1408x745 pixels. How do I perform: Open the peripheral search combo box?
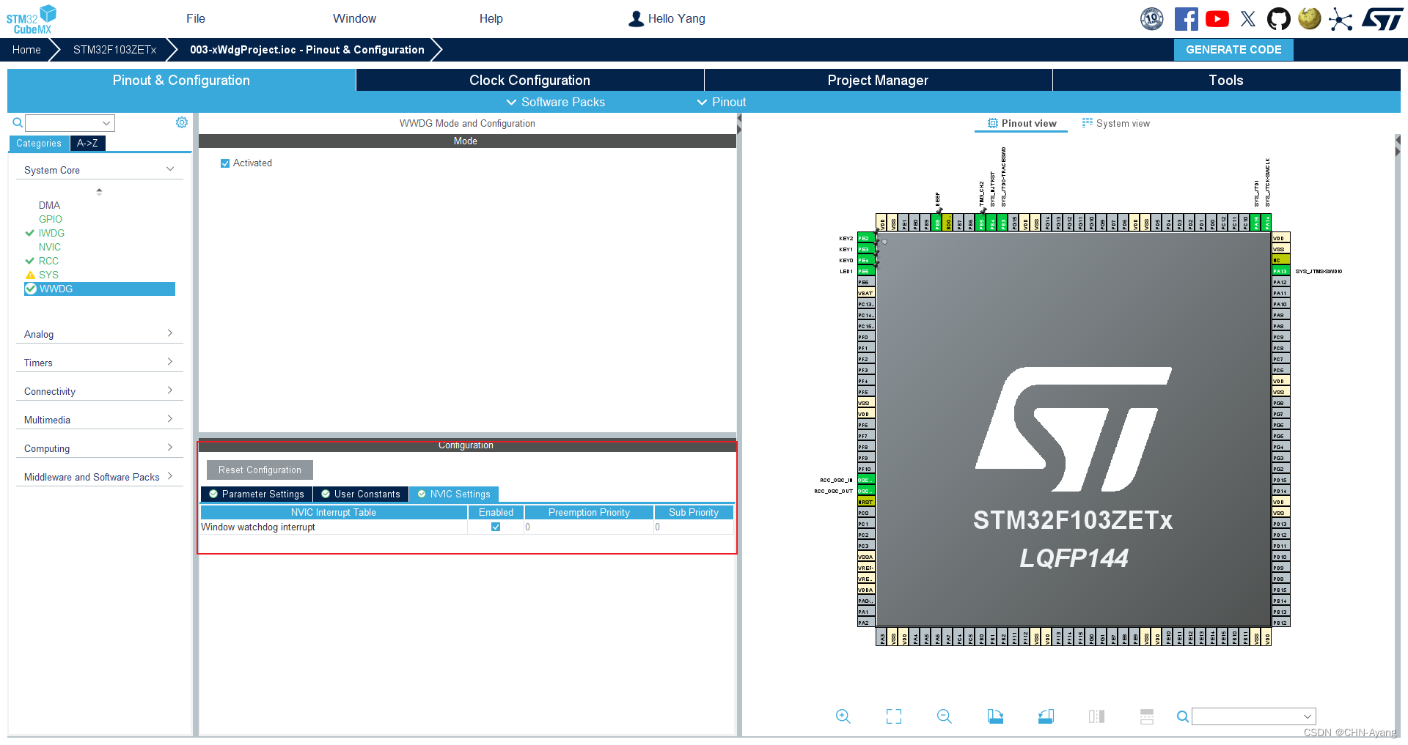coord(70,123)
